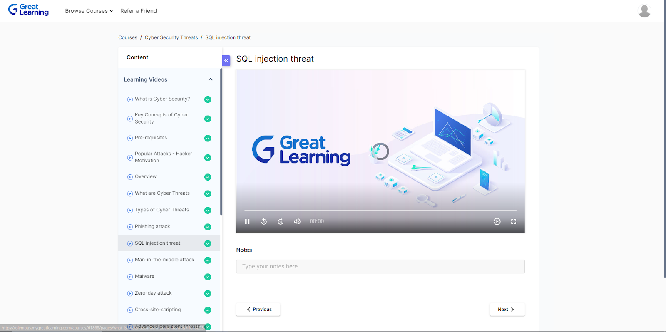Click play icon beside What are Cyber Threats
The height and width of the screenshot is (332, 666).
[130, 194]
